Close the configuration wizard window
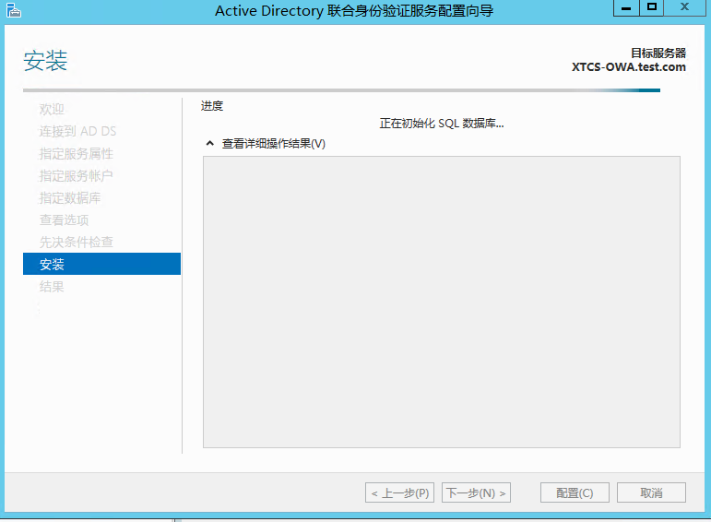Image resolution: width=711 pixels, height=522 pixels. click(x=684, y=7)
